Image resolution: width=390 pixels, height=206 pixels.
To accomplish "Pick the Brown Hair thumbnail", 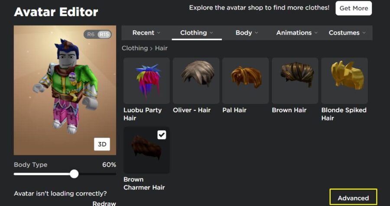I will (295, 81).
